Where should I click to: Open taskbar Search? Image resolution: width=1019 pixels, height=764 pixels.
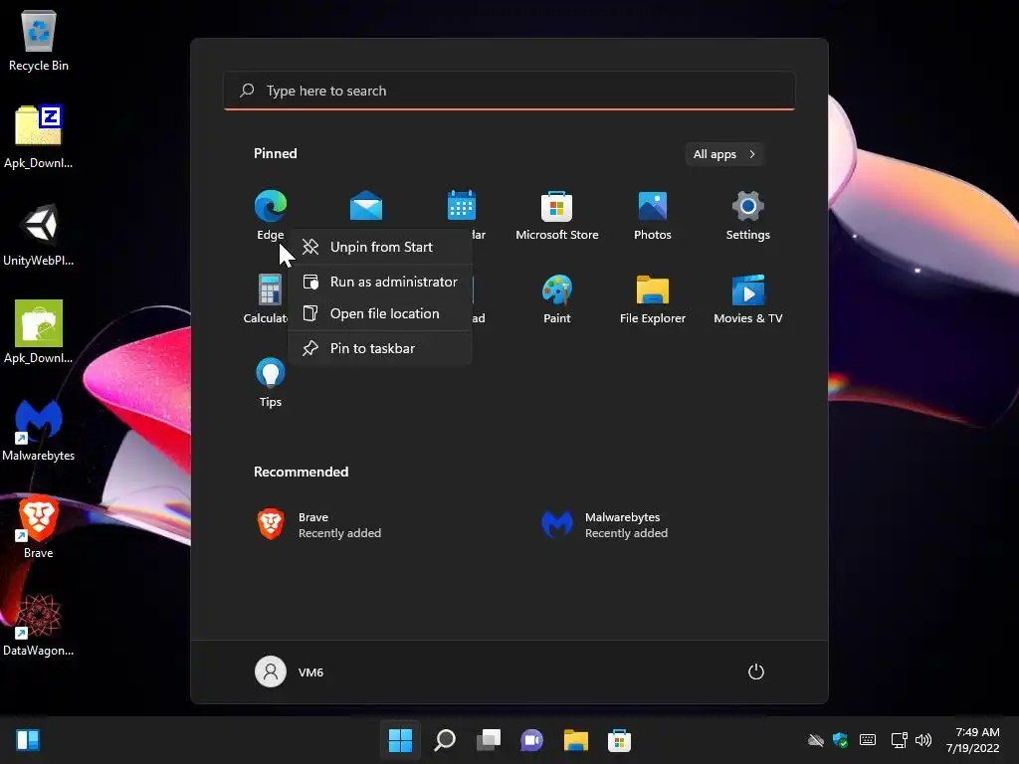pyautogui.click(x=445, y=740)
